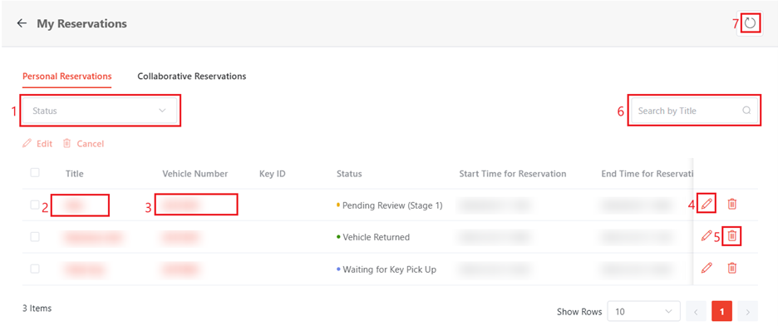Check the Waiting for Key Pick Up checkbox
Image resolution: width=778 pixels, height=326 pixels.
coord(35,269)
